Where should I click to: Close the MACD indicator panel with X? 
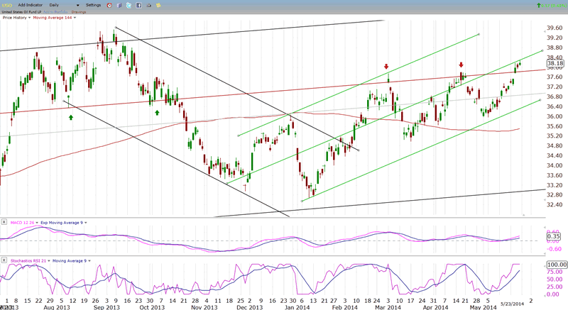click(4, 222)
